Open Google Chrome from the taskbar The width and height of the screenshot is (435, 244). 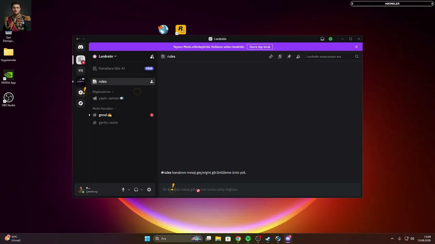(x=238, y=239)
